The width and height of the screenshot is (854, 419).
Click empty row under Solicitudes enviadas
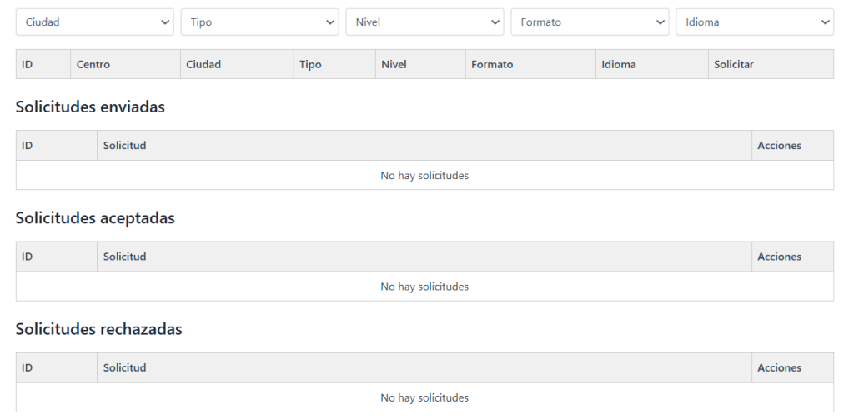424,176
